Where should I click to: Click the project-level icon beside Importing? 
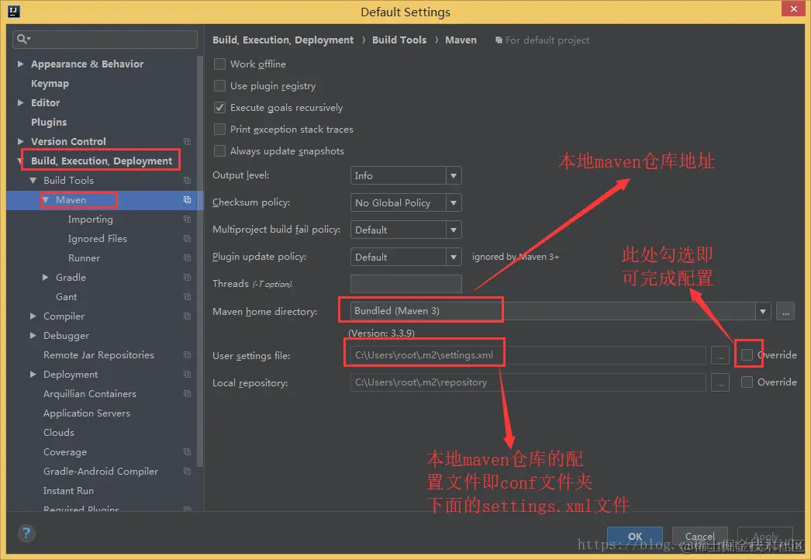187,219
